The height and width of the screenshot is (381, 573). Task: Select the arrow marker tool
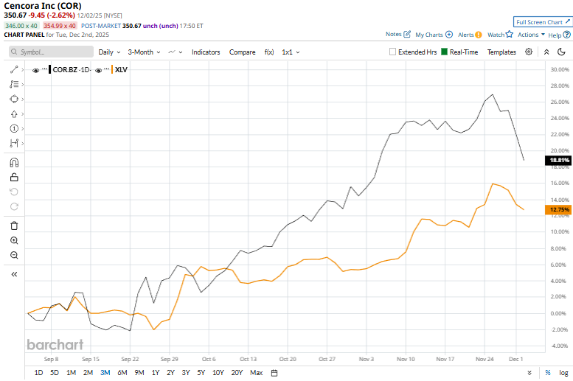pyautogui.click(x=14, y=114)
